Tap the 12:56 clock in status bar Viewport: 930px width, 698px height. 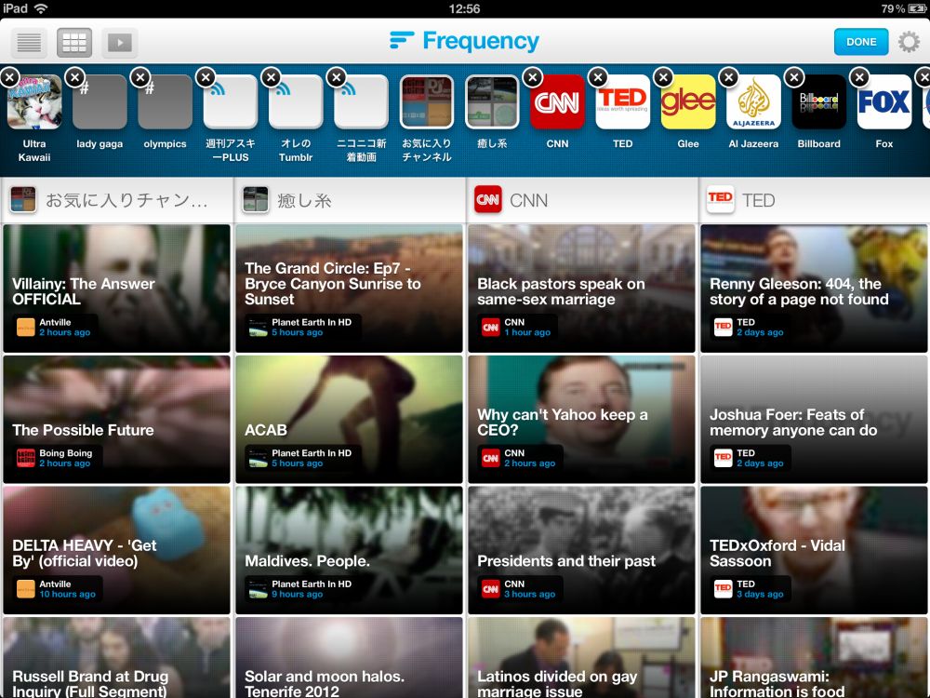pyautogui.click(x=464, y=9)
